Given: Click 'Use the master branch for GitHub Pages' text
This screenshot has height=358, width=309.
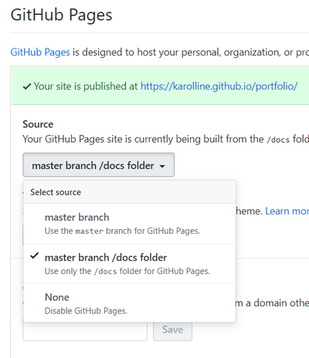Looking at the screenshot, I should click(122, 231).
